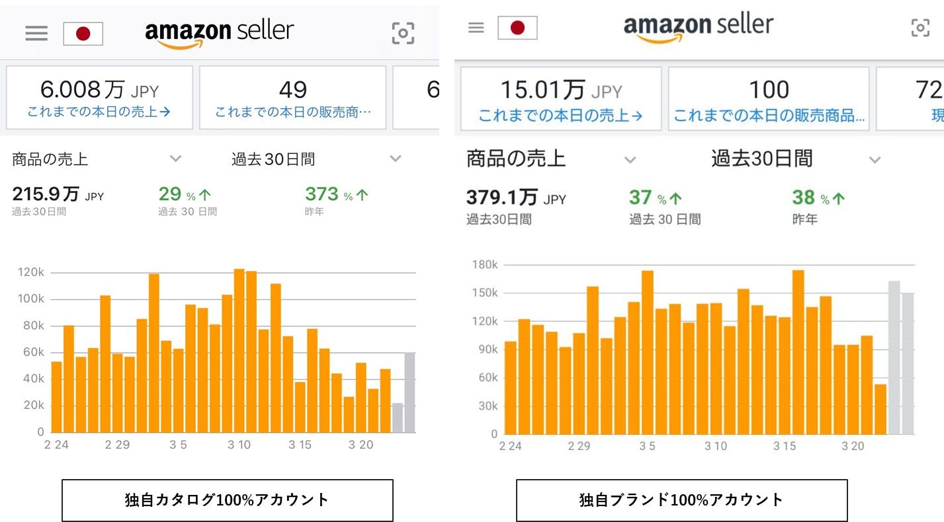This screenshot has height=522, width=944.
Task: Tap the scan camera icon on left
Action: pos(403,33)
